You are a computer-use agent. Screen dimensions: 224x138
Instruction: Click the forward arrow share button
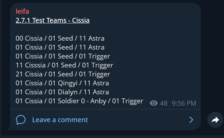pos(215,120)
